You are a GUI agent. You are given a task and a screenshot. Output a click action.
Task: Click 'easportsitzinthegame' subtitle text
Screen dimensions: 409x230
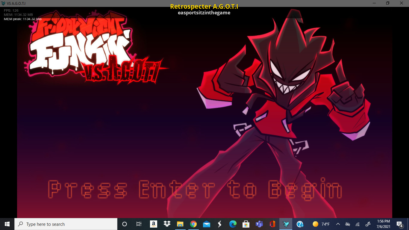pos(204,13)
